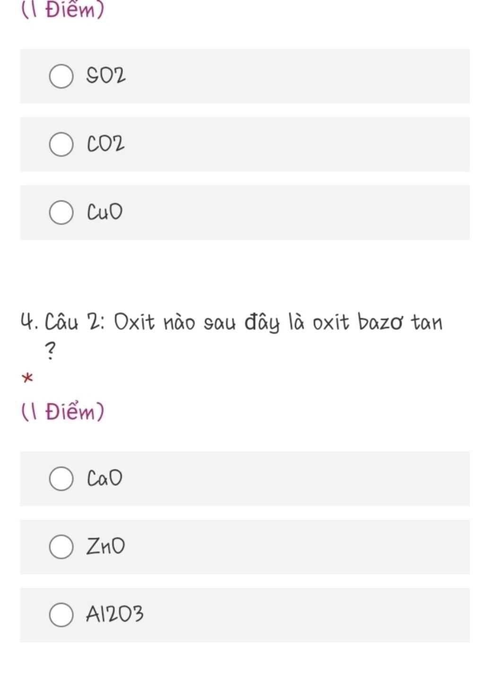The image size is (484, 683).
Task: Click empty area of the Al2O3 option row
Action: pyautogui.click(x=307, y=614)
